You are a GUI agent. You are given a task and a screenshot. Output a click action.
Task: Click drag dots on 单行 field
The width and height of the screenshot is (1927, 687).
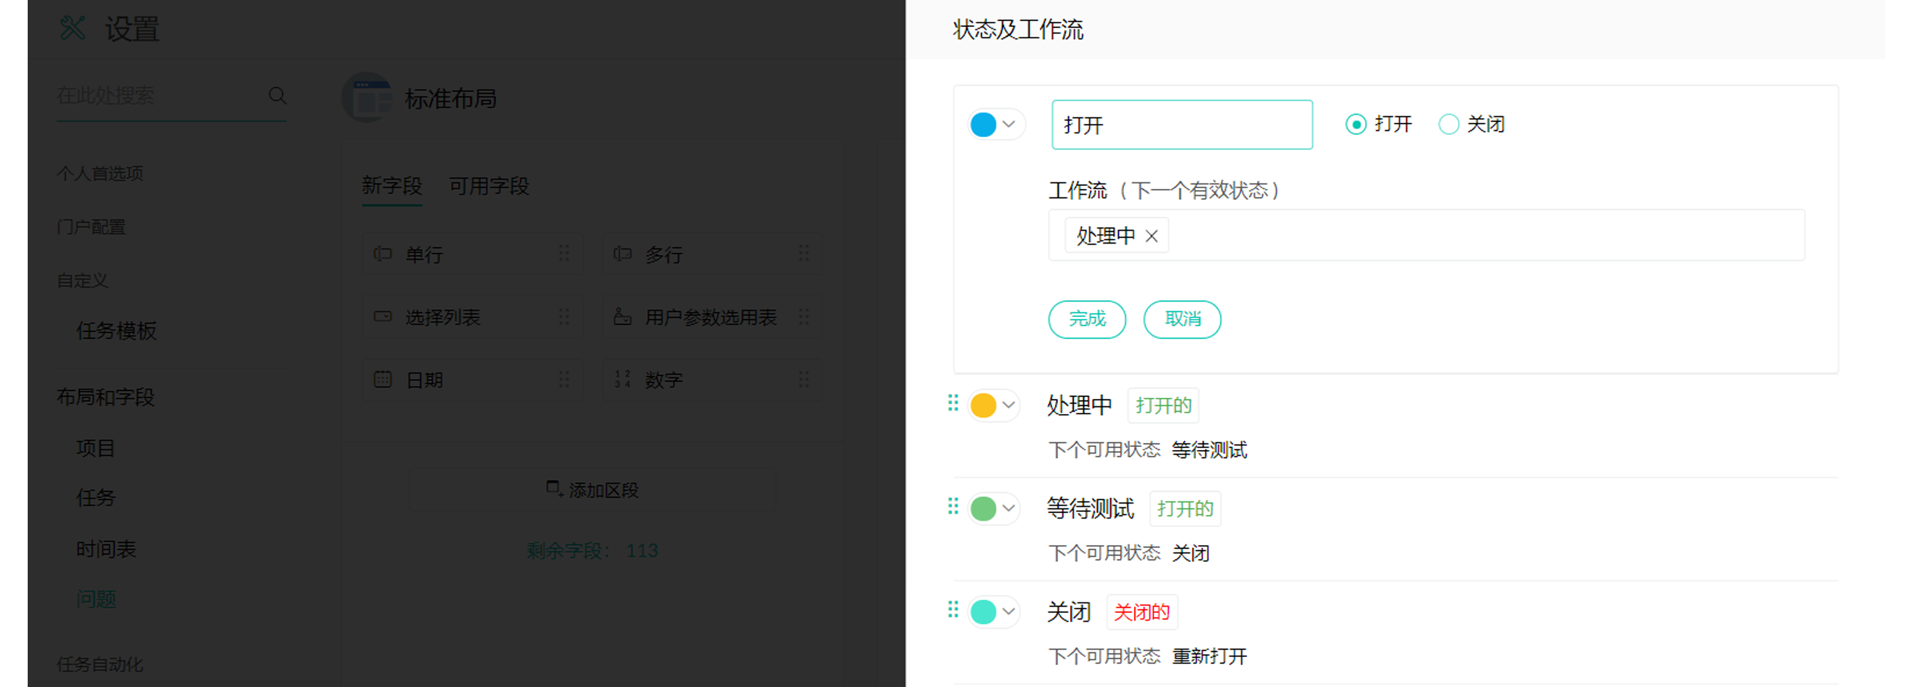click(x=564, y=253)
